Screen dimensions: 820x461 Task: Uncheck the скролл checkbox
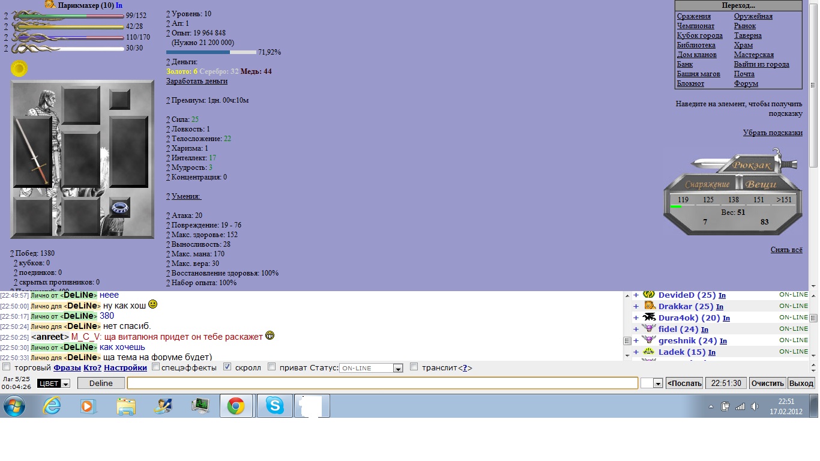[228, 367]
